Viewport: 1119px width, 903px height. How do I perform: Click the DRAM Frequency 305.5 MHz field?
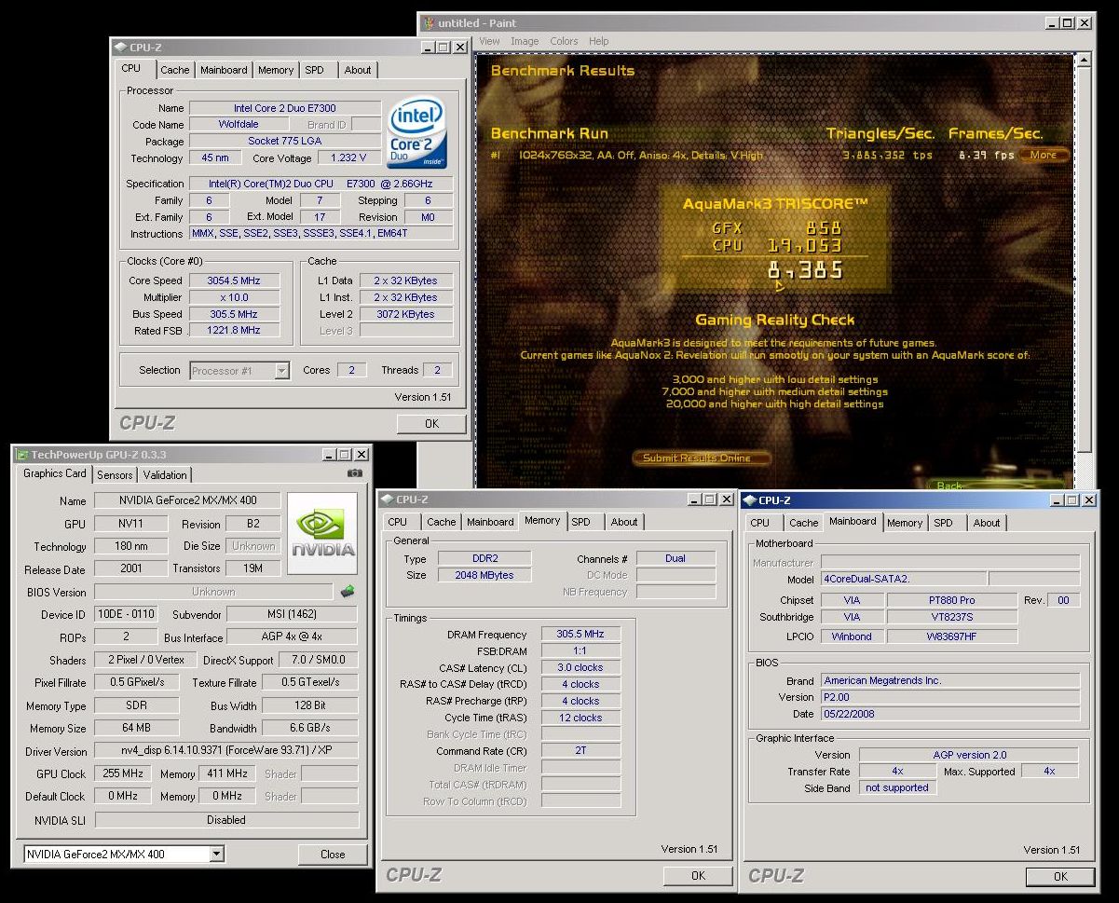580,634
